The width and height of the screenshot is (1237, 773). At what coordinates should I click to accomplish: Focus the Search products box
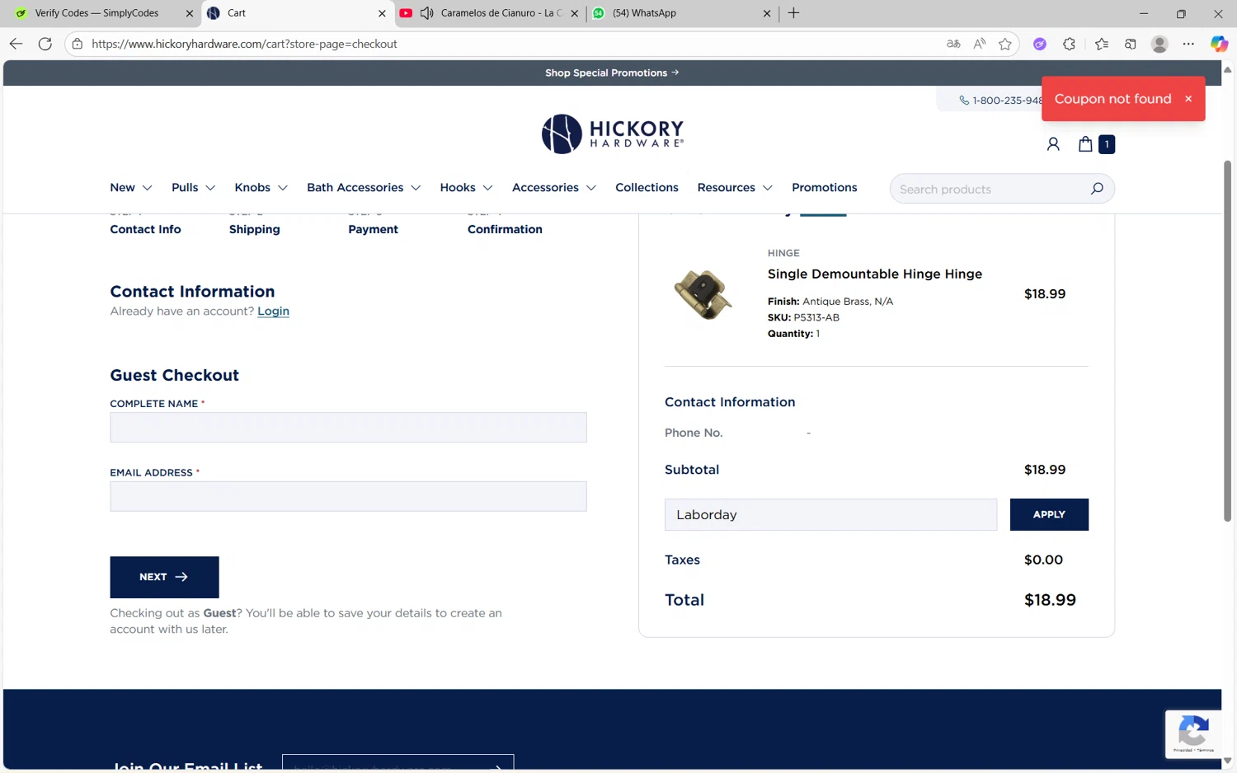[x=990, y=189]
